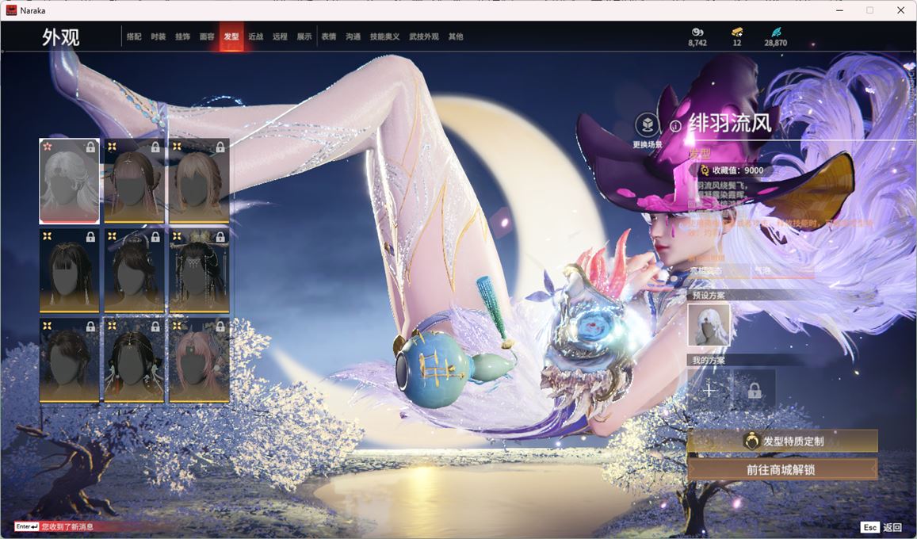Open the 表情 tab
Image resolution: width=917 pixels, height=539 pixels.
tap(329, 36)
